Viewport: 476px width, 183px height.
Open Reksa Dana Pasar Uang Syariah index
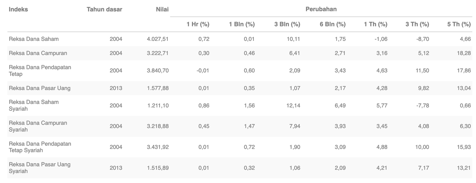[40, 168]
